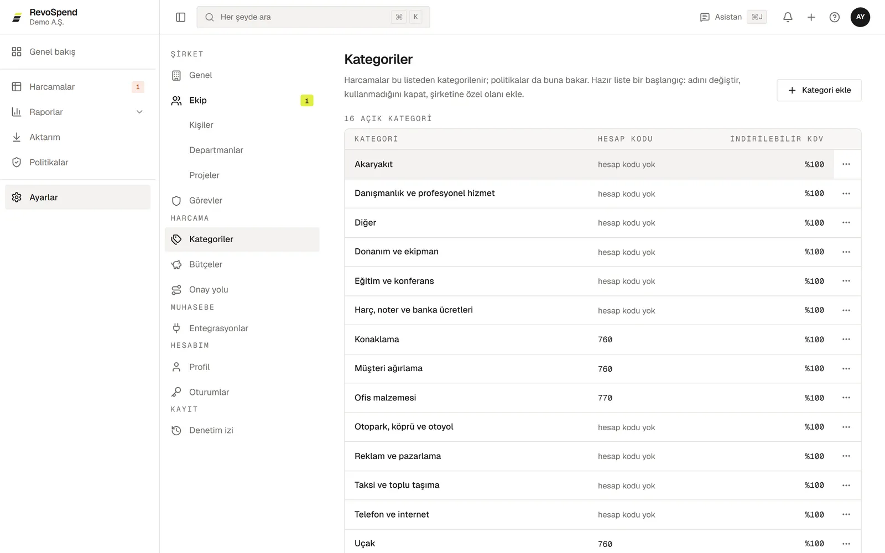Open more options for Ofis malzemesi row
Screen dimensions: 885x553
pyautogui.click(x=846, y=398)
